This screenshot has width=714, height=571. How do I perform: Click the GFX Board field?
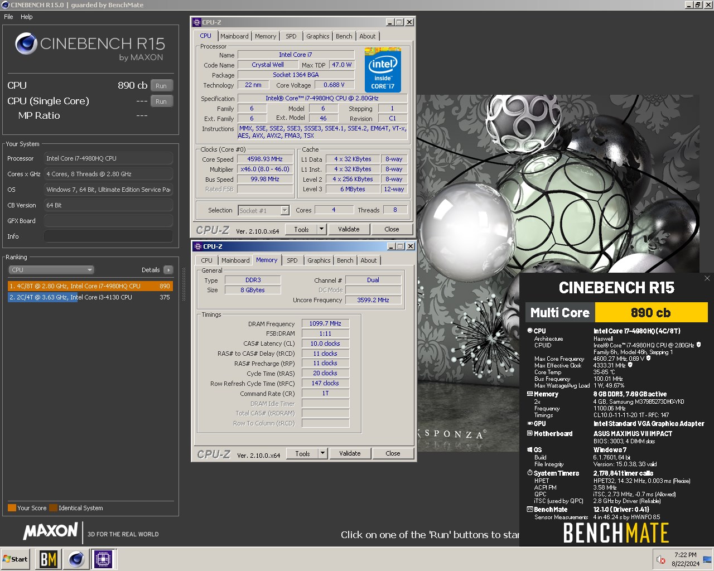point(108,221)
